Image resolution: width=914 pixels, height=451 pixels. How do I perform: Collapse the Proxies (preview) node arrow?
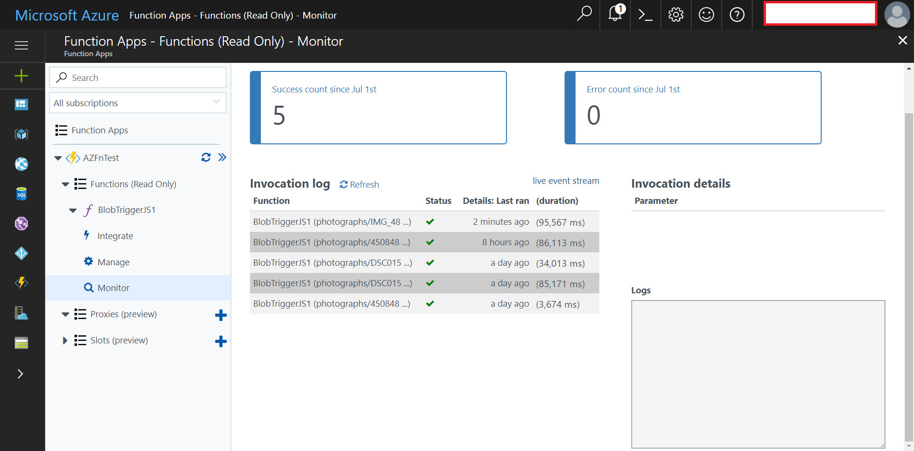pos(66,314)
